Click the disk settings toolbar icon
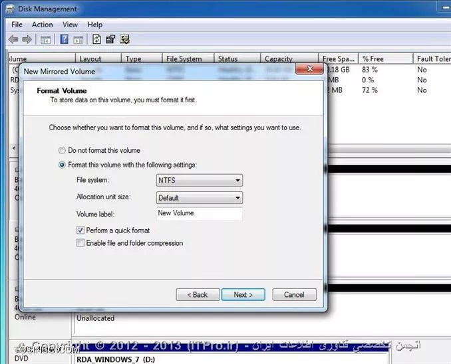This screenshot has width=451, height=364. click(125, 39)
